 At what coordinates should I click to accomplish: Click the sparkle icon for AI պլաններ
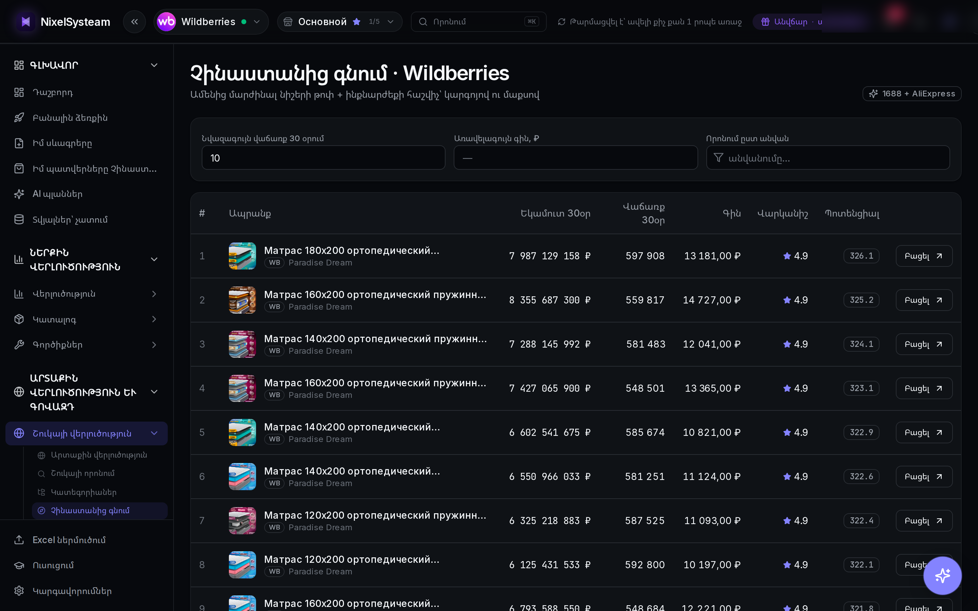[19, 194]
